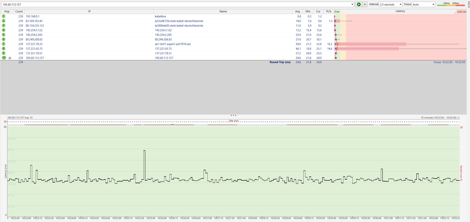The image size is (470, 222).
Task: Click the hop 1 green circle icon
Action: [4, 16]
